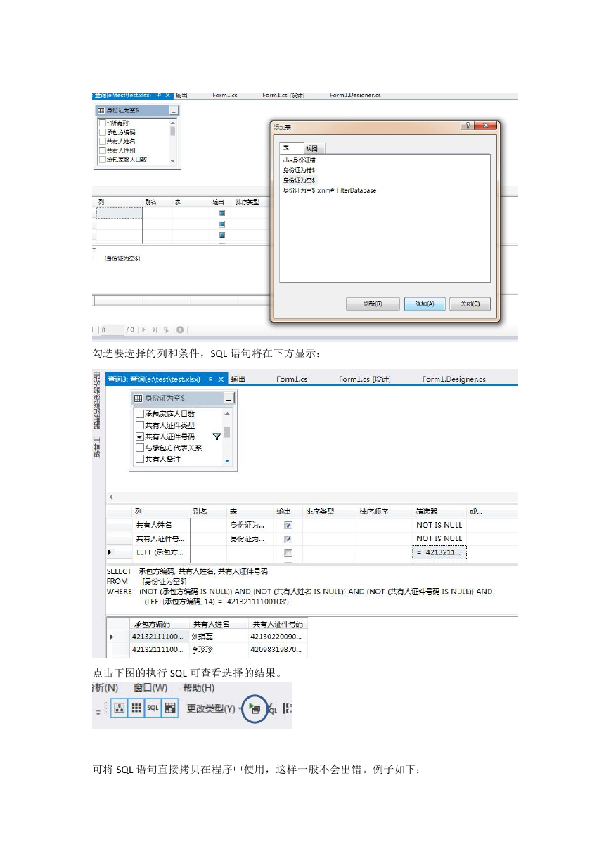Image resolution: width=611 pixels, height=863 pixels.
Task: Click the 42130220090... result cell
Action: click(x=278, y=637)
